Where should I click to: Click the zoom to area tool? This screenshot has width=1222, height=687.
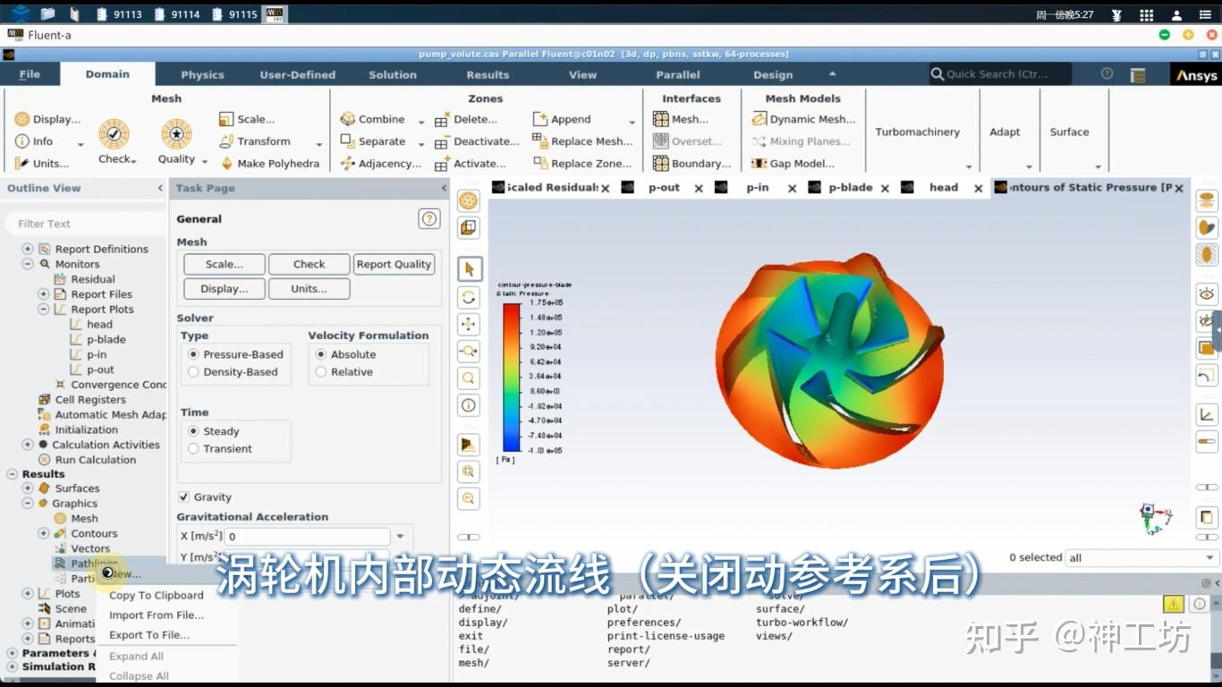point(469,351)
